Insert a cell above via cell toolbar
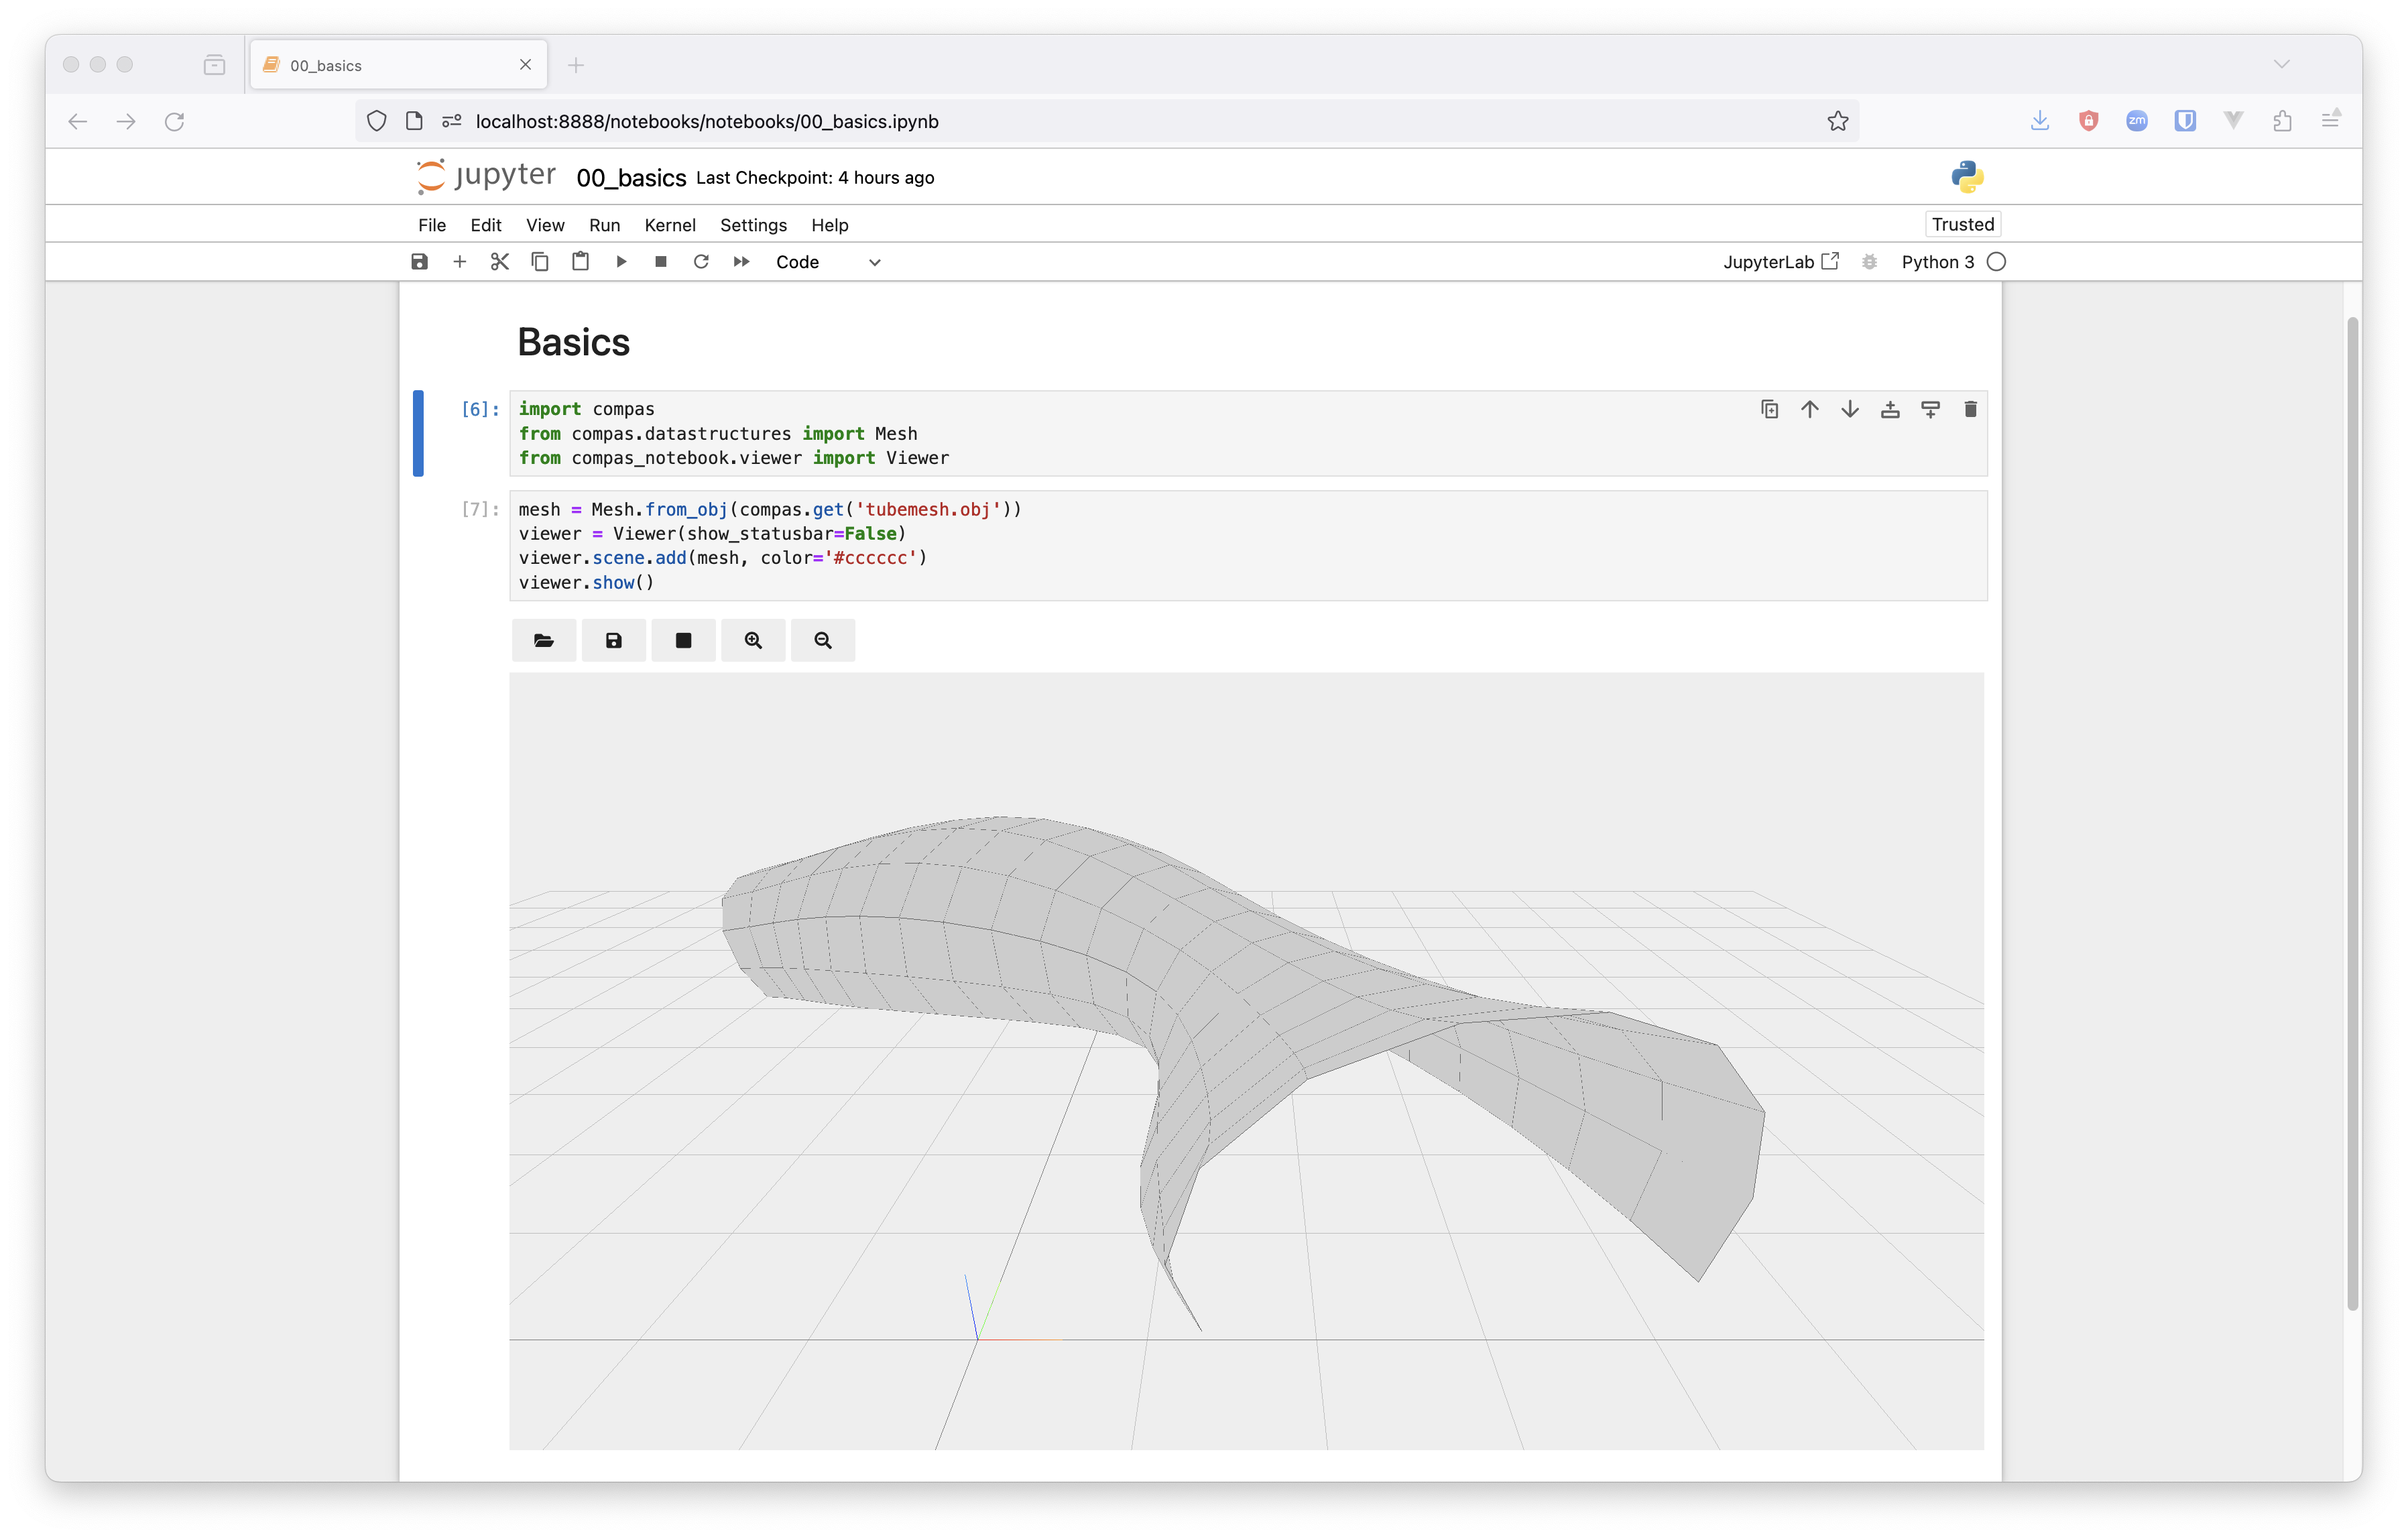 pos(1890,409)
